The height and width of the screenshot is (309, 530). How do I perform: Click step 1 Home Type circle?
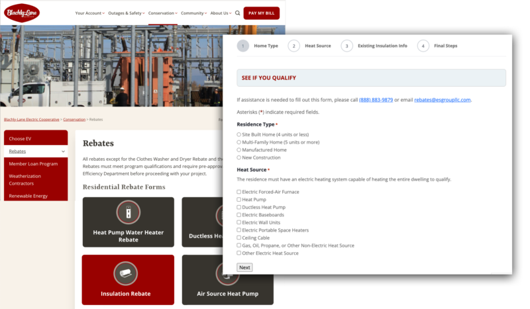point(242,46)
